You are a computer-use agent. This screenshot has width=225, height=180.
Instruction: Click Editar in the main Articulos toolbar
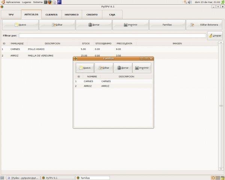point(57,25)
